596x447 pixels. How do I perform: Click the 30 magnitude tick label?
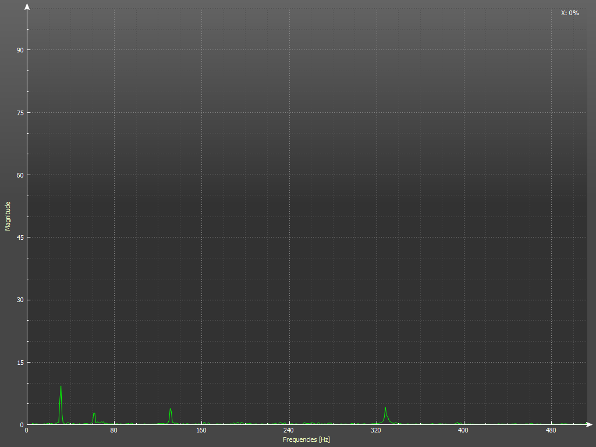coord(20,300)
